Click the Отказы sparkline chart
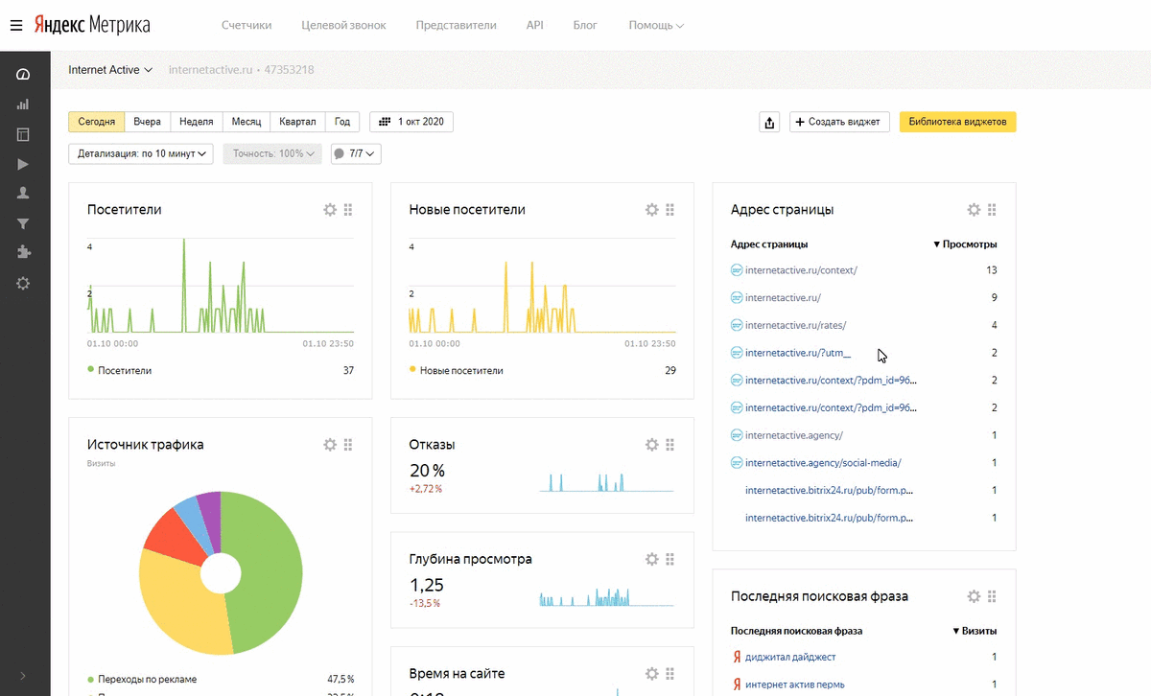 (607, 481)
